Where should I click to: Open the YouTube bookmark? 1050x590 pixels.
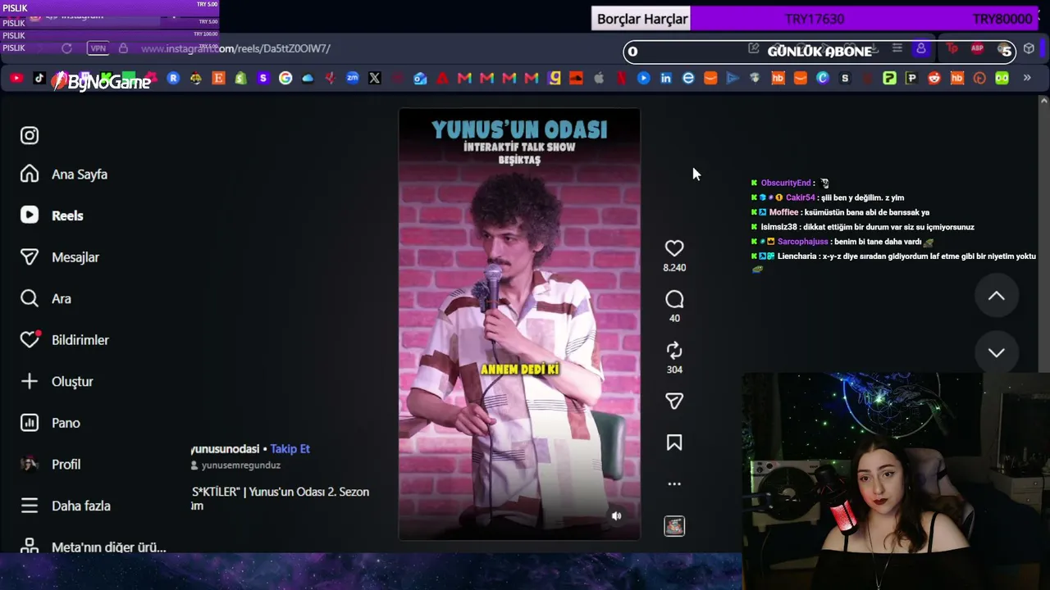16,78
